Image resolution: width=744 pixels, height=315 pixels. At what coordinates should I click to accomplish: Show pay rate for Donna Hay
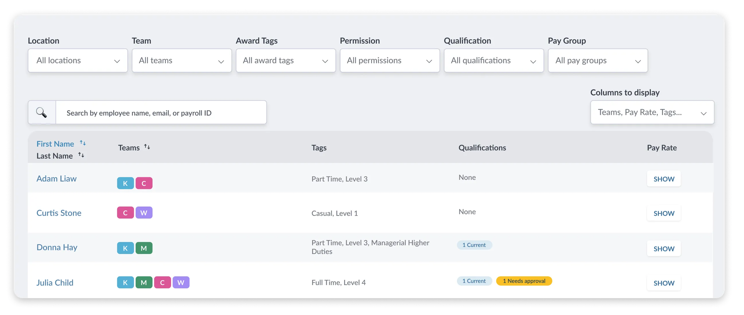pyautogui.click(x=664, y=249)
